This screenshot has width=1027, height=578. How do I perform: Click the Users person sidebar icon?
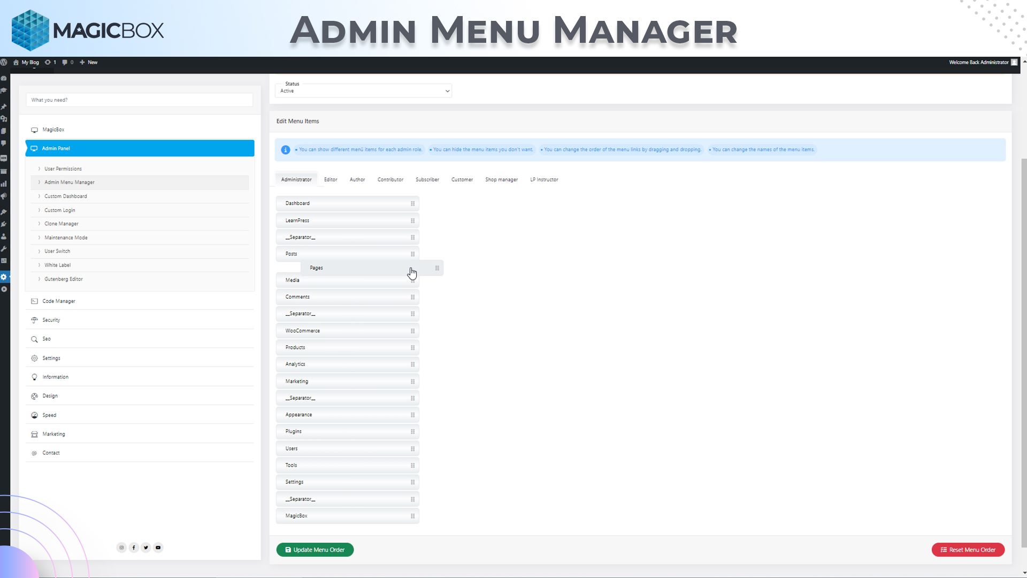click(4, 237)
